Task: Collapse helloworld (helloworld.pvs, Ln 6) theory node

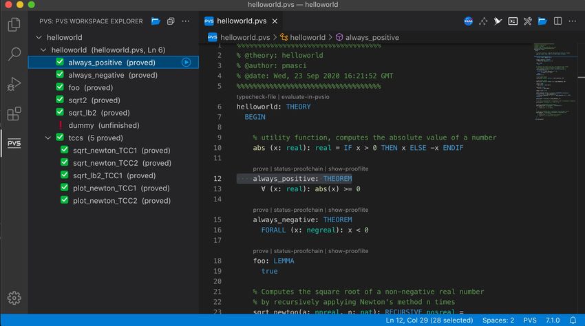Action: pos(43,50)
